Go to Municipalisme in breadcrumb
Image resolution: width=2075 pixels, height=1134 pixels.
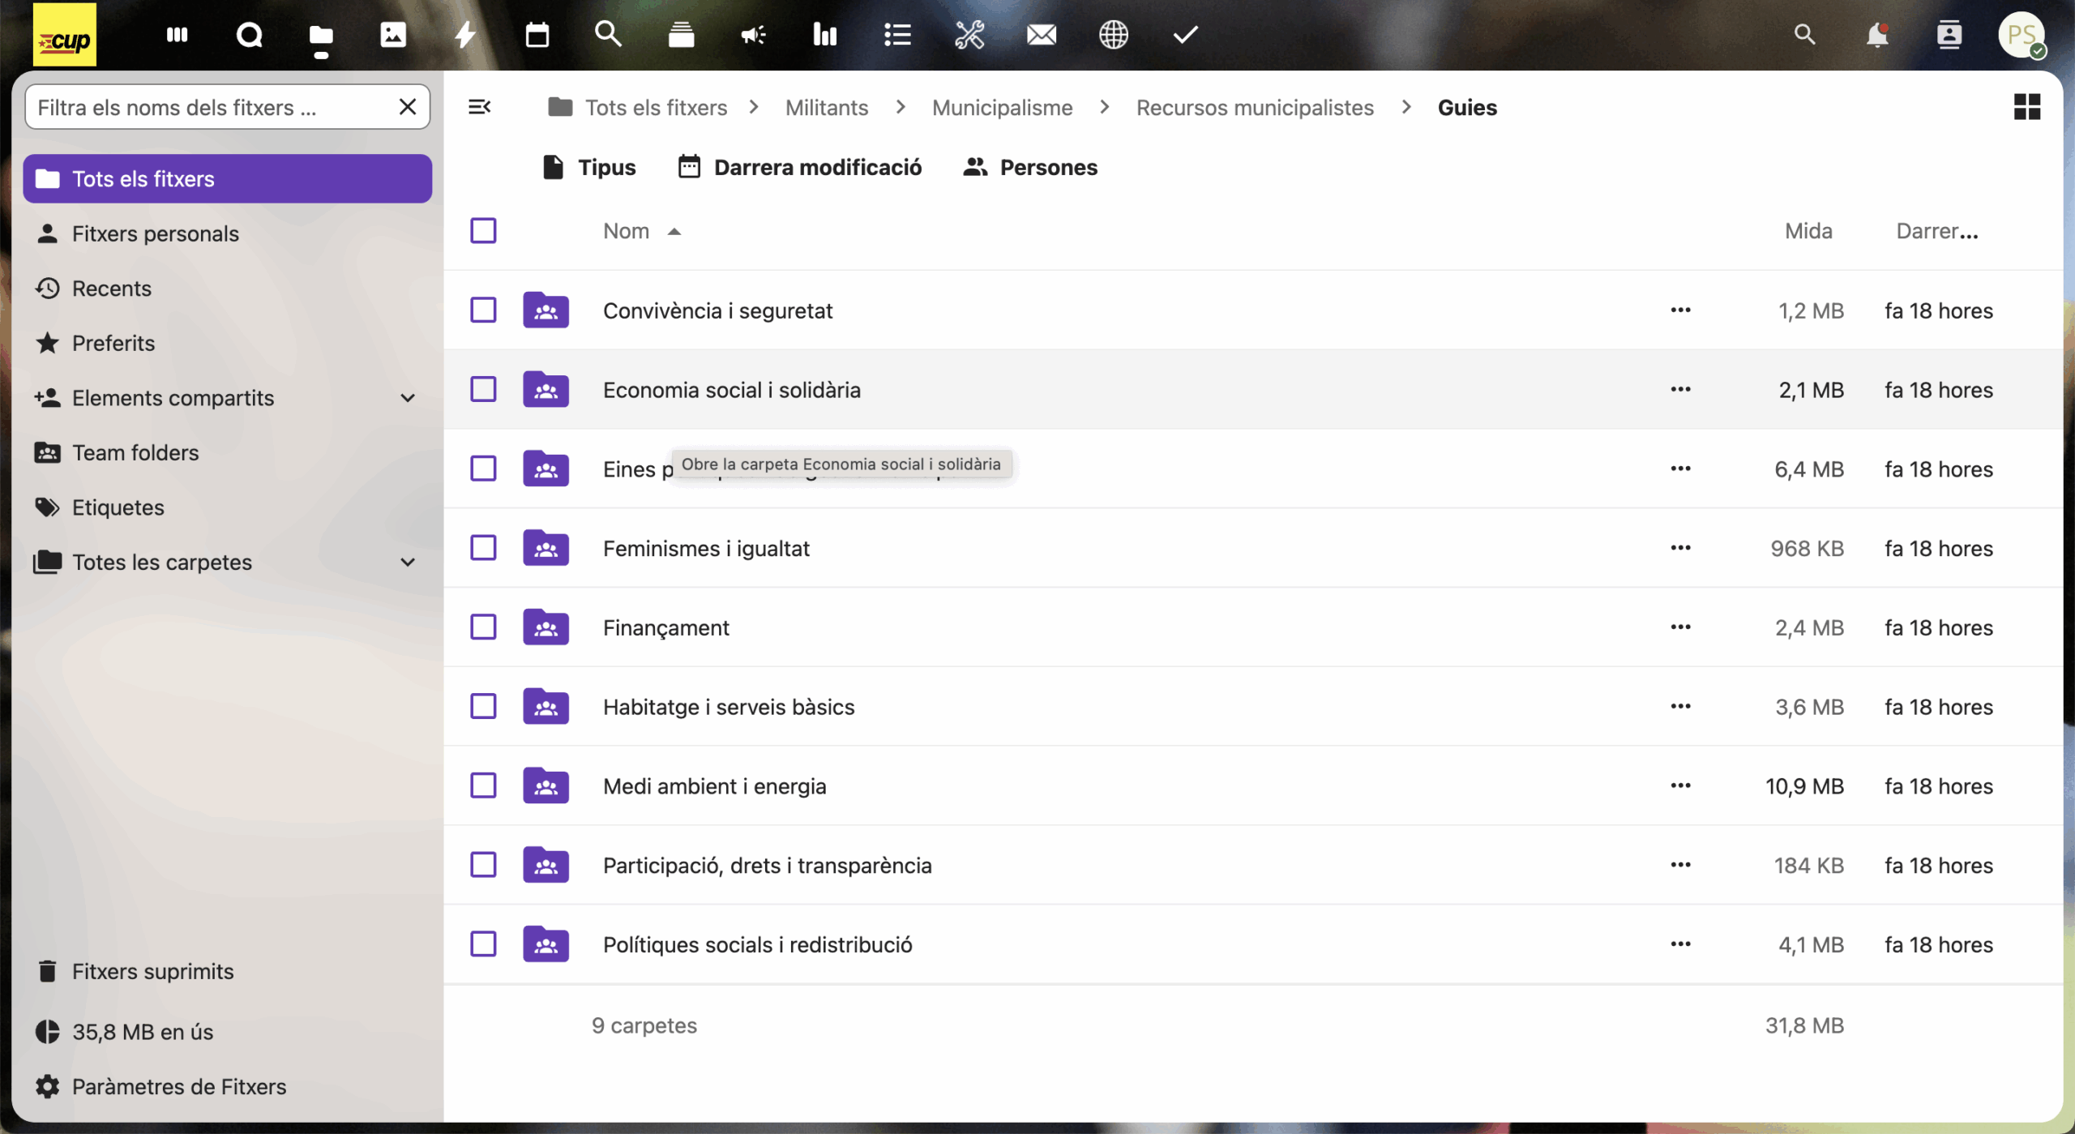pos(1002,107)
